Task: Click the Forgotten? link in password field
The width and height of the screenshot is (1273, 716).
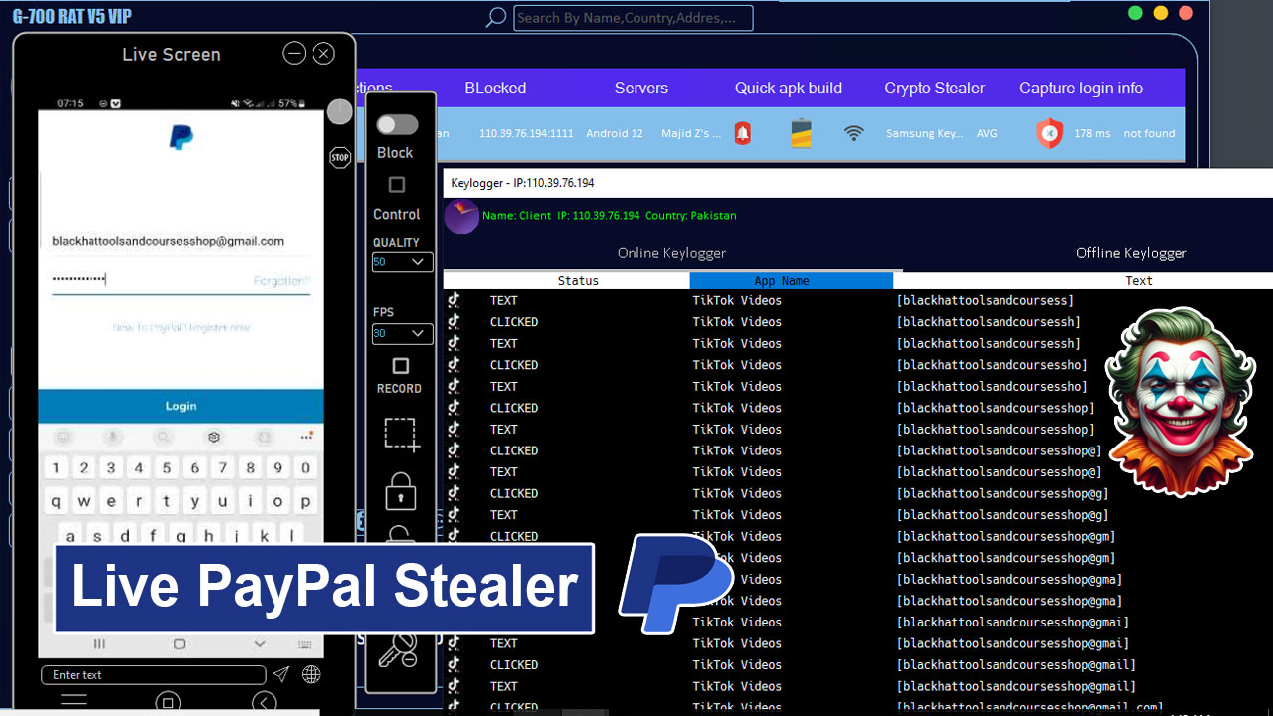Action: pos(281,282)
